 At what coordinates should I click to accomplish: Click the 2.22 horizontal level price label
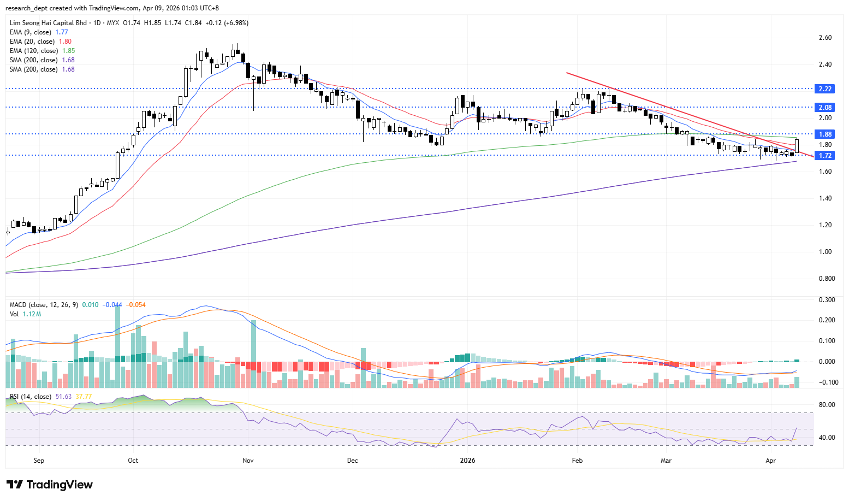[x=825, y=89]
